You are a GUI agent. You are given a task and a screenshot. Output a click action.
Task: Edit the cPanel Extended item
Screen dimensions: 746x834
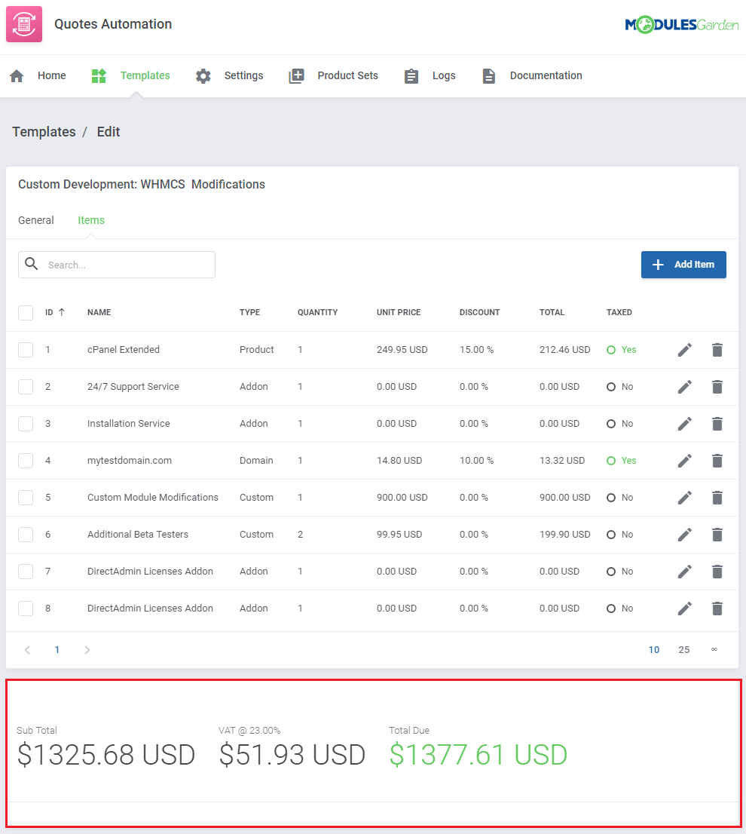[685, 350]
